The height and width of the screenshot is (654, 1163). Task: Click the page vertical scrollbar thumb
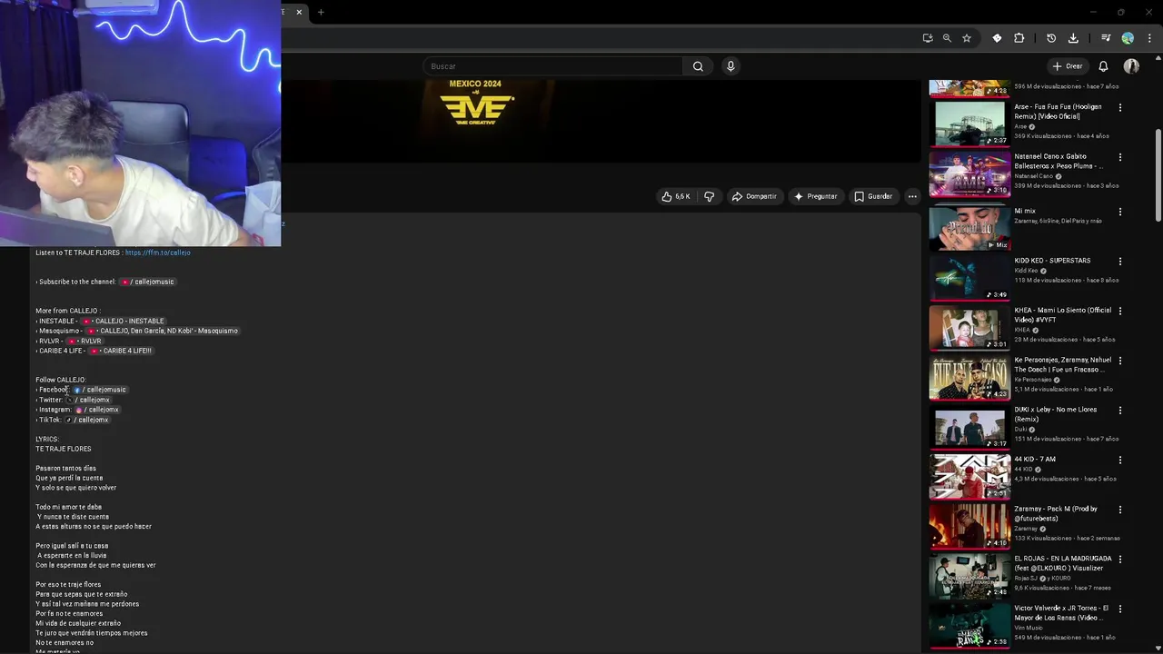[1158, 174]
